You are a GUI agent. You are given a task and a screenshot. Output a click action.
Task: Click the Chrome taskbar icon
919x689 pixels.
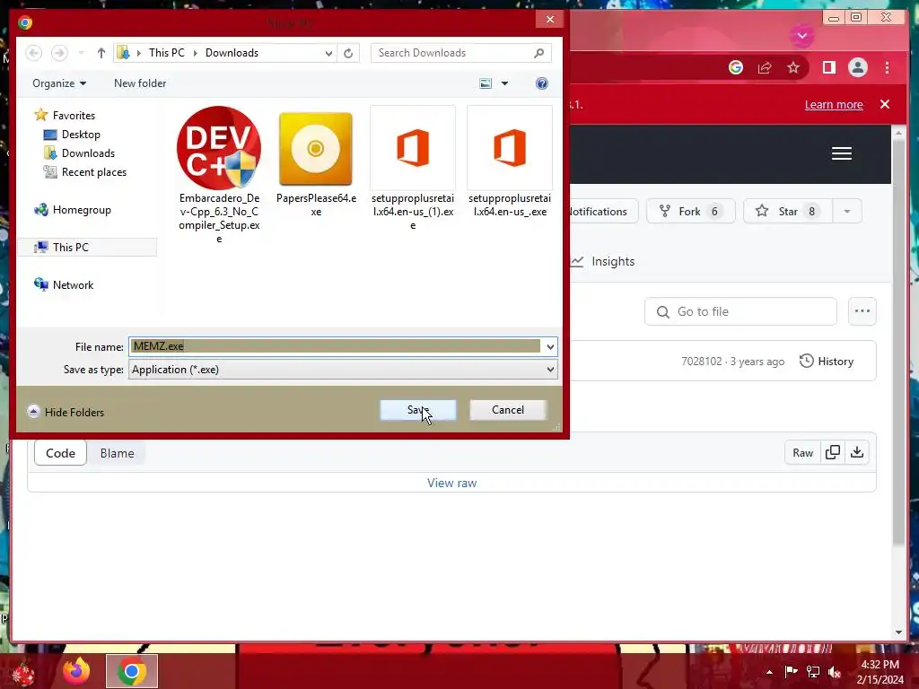[132, 671]
